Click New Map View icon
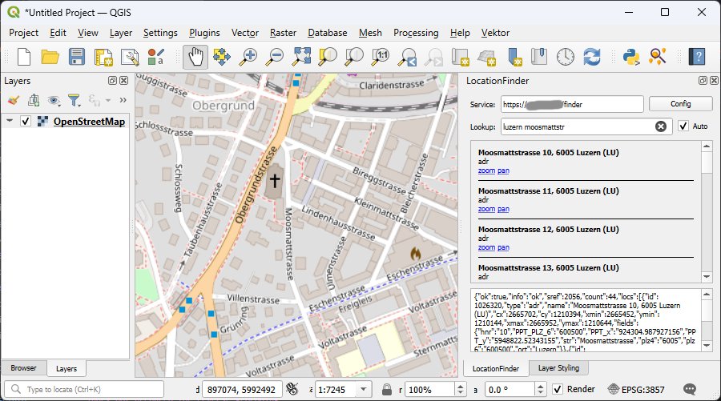 pyautogui.click(x=460, y=57)
